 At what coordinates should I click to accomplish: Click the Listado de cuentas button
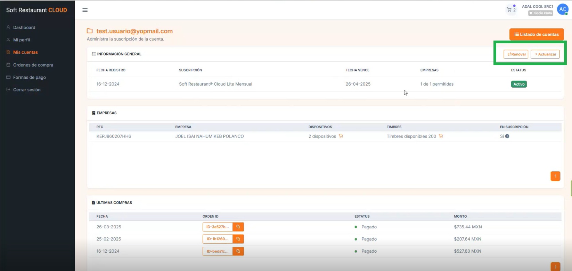(537, 34)
